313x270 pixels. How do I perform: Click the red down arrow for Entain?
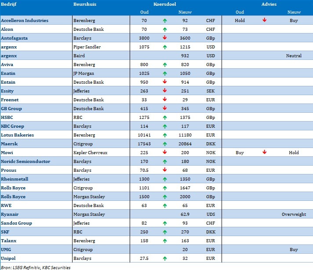(x=165, y=81)
